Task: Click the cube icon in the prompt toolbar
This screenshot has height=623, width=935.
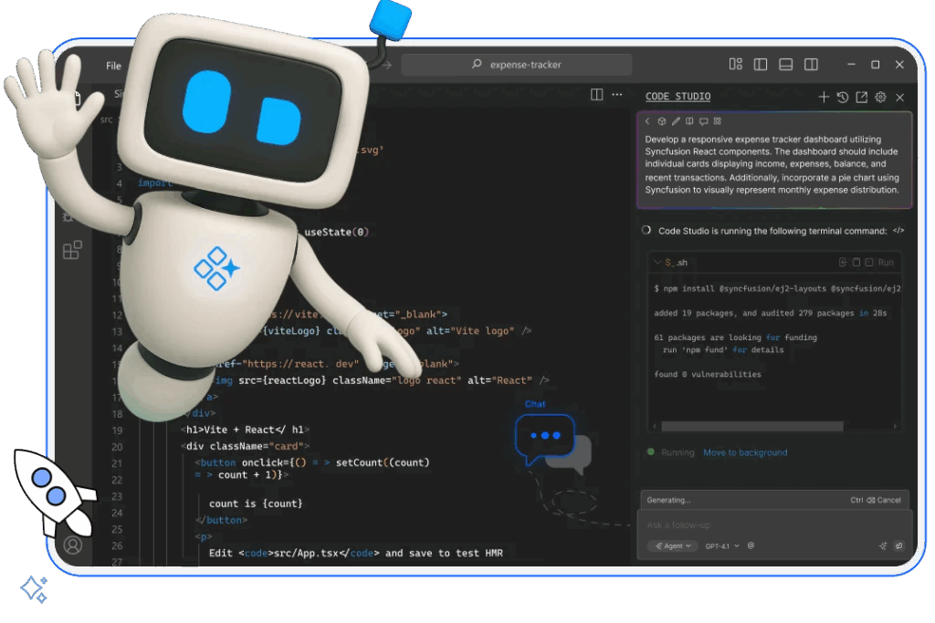Action: tap(662, 121)
